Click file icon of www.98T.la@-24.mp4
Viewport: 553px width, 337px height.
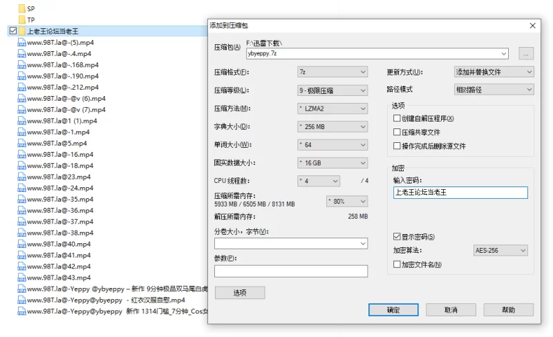[x=22, y=189]
